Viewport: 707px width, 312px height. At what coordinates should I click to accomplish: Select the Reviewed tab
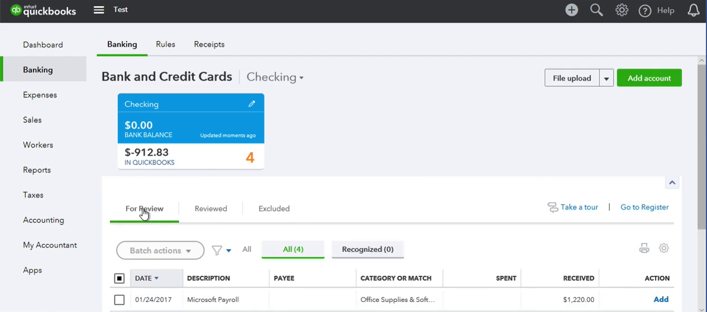[x=211, y=209]
